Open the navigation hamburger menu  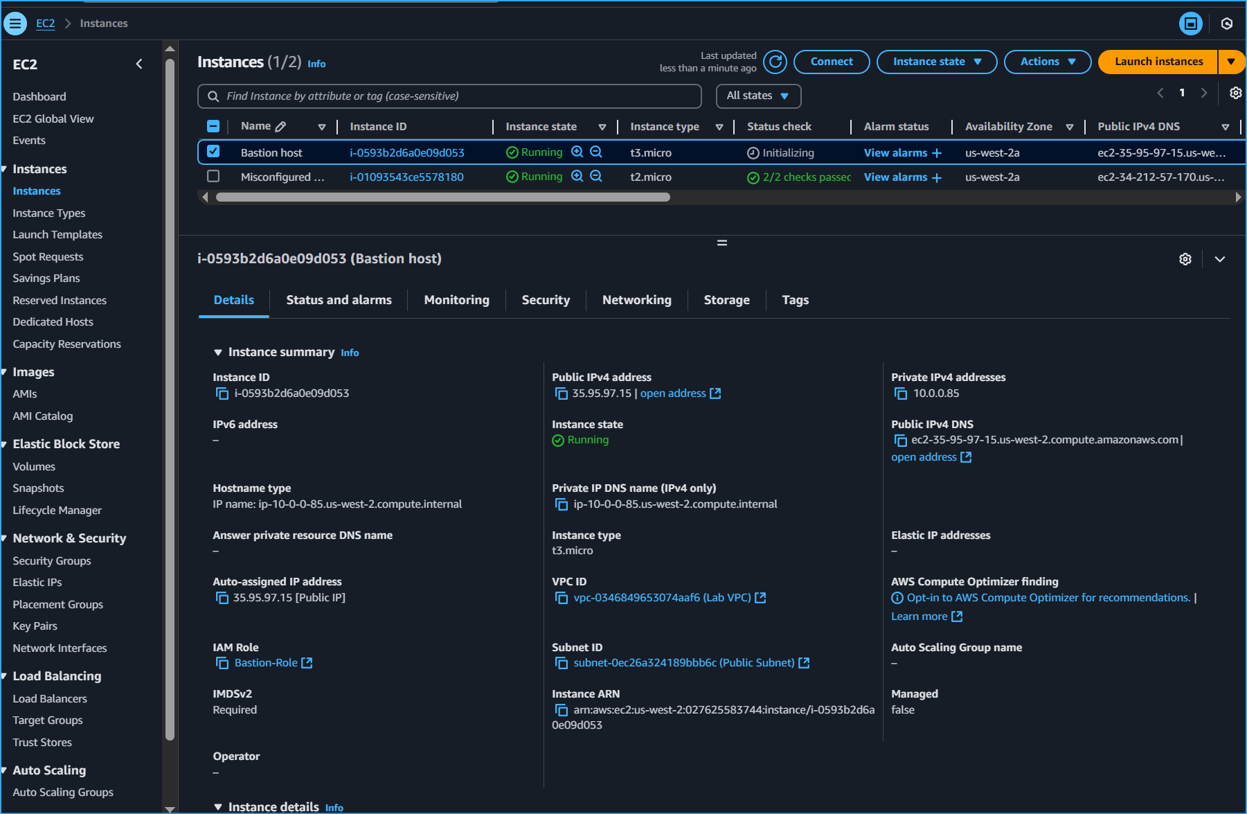15,23
